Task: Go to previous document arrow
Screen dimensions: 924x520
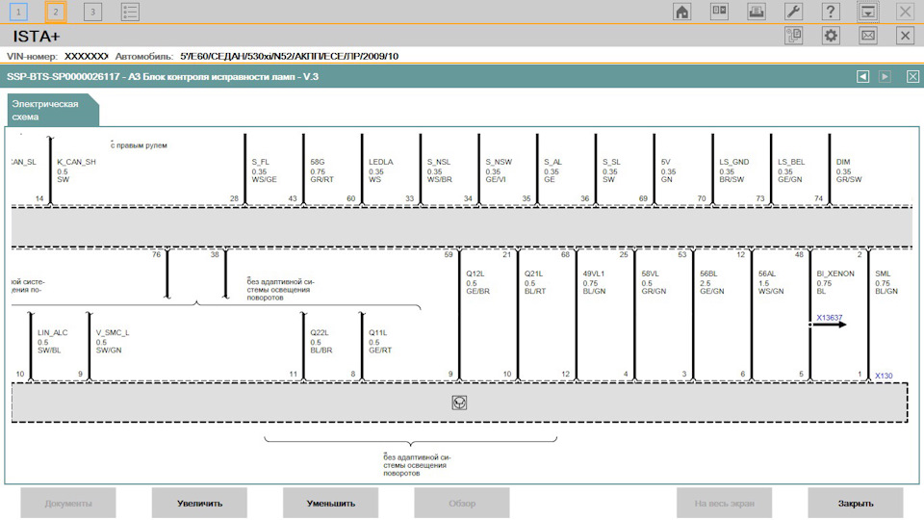Action: click(862, 77)
